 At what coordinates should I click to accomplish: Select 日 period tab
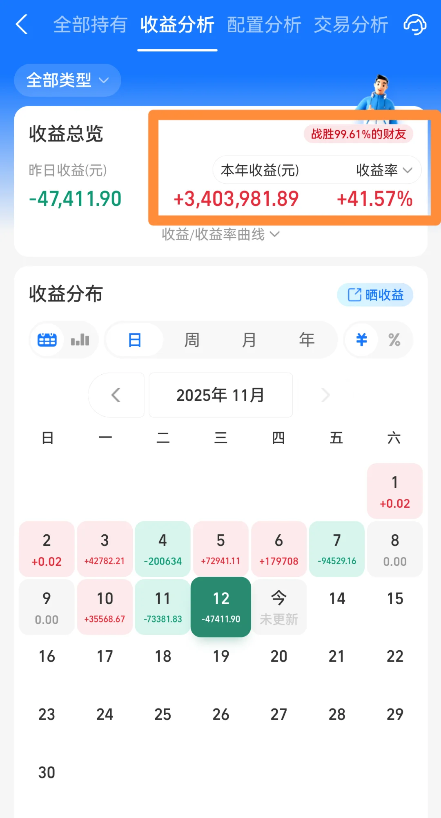[135, 340]
